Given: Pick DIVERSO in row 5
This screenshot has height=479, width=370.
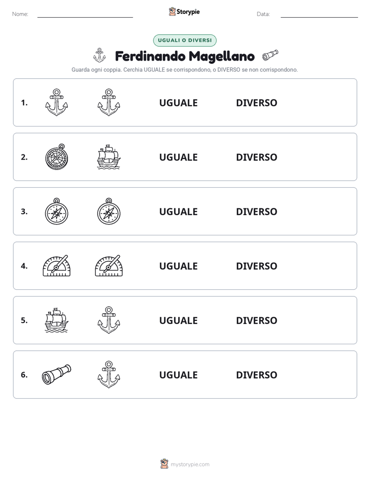Looking at the screenshot, I should 257,320.
